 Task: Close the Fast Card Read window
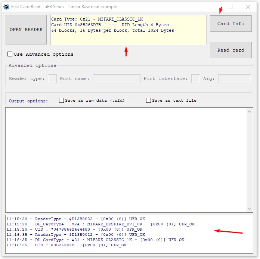click(x=248, y=7)
